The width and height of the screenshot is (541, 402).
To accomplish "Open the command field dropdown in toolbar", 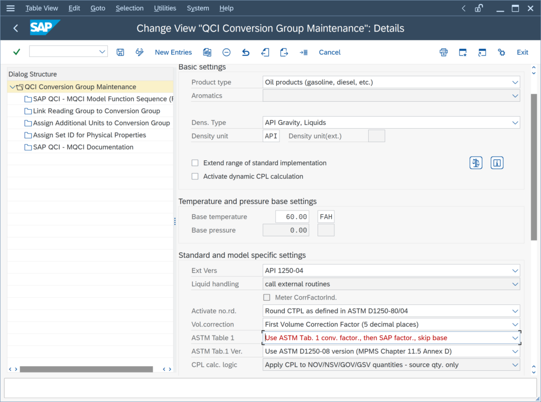I will coord(102,52).
